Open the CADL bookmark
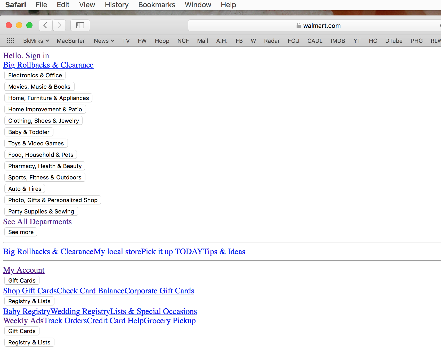The height and width of the screenshot is (347, 441). (x=315, y=41)
